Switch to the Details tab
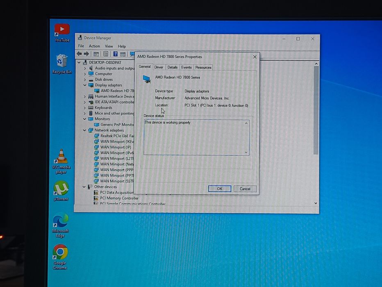The height and width of the screenshot is (287, 382). tap(173, 67)
